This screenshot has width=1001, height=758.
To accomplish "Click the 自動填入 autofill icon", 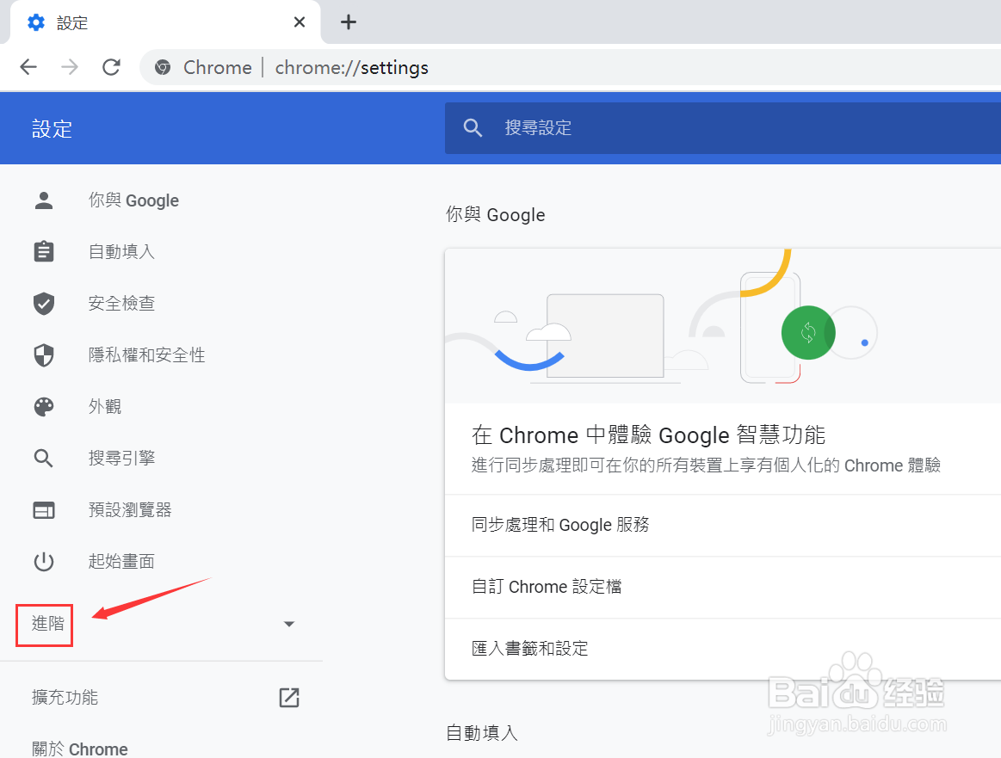I will [x=44, y=251].
